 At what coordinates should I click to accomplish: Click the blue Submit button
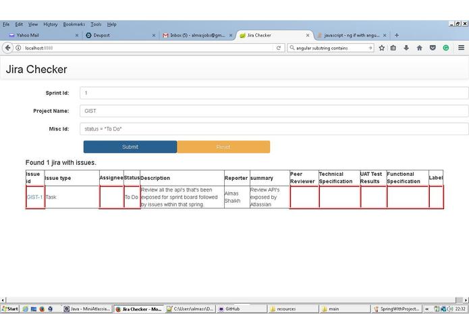coord(130,147)
